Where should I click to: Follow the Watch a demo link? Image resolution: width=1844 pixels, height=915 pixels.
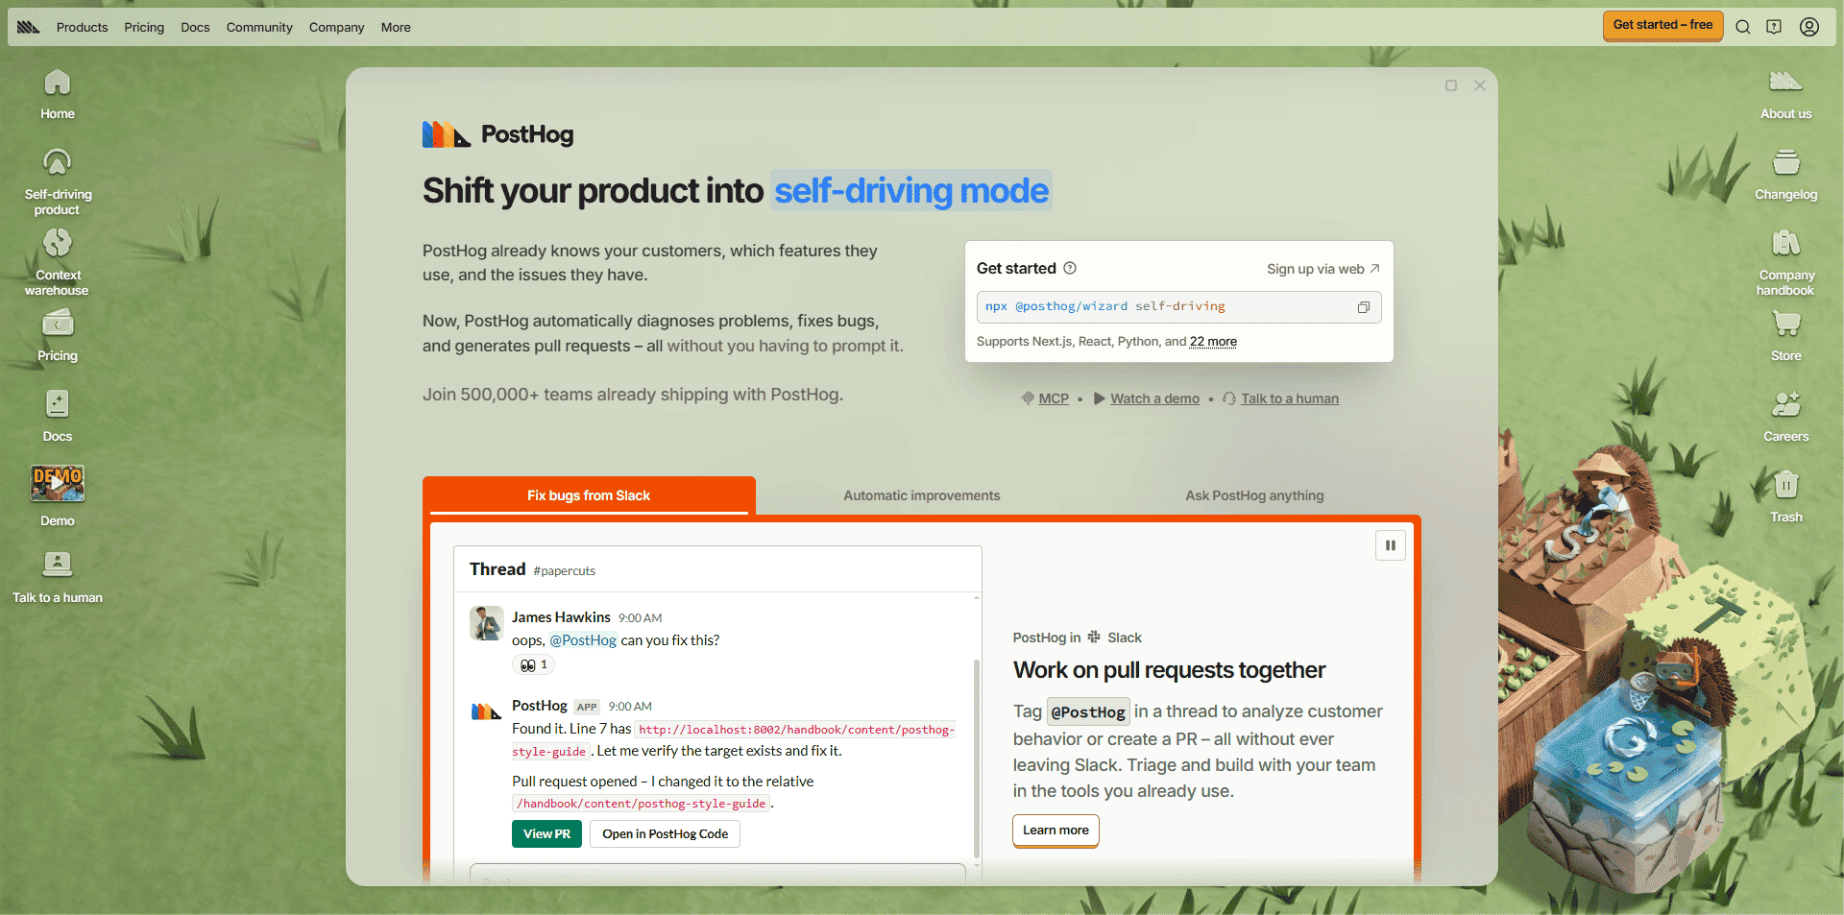[x=1154, y=398]
